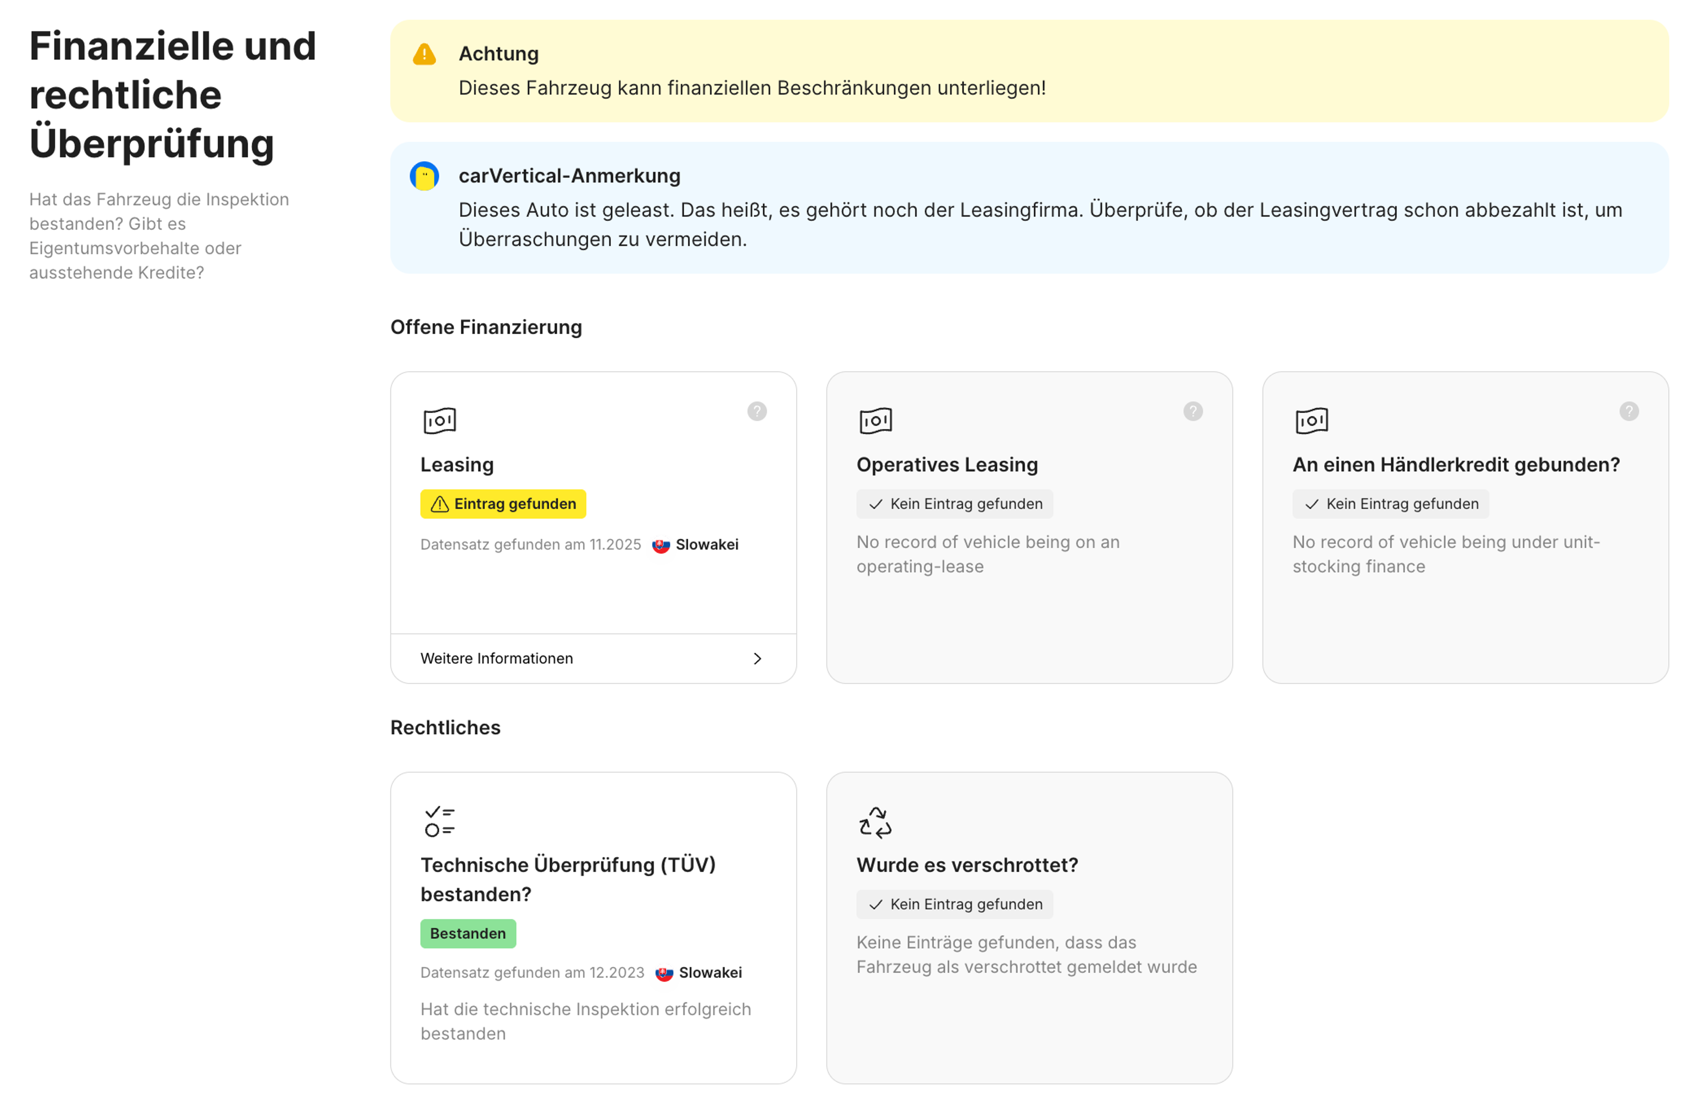Click the yellow warning triangle in Achtung banner

pos(424,54)
